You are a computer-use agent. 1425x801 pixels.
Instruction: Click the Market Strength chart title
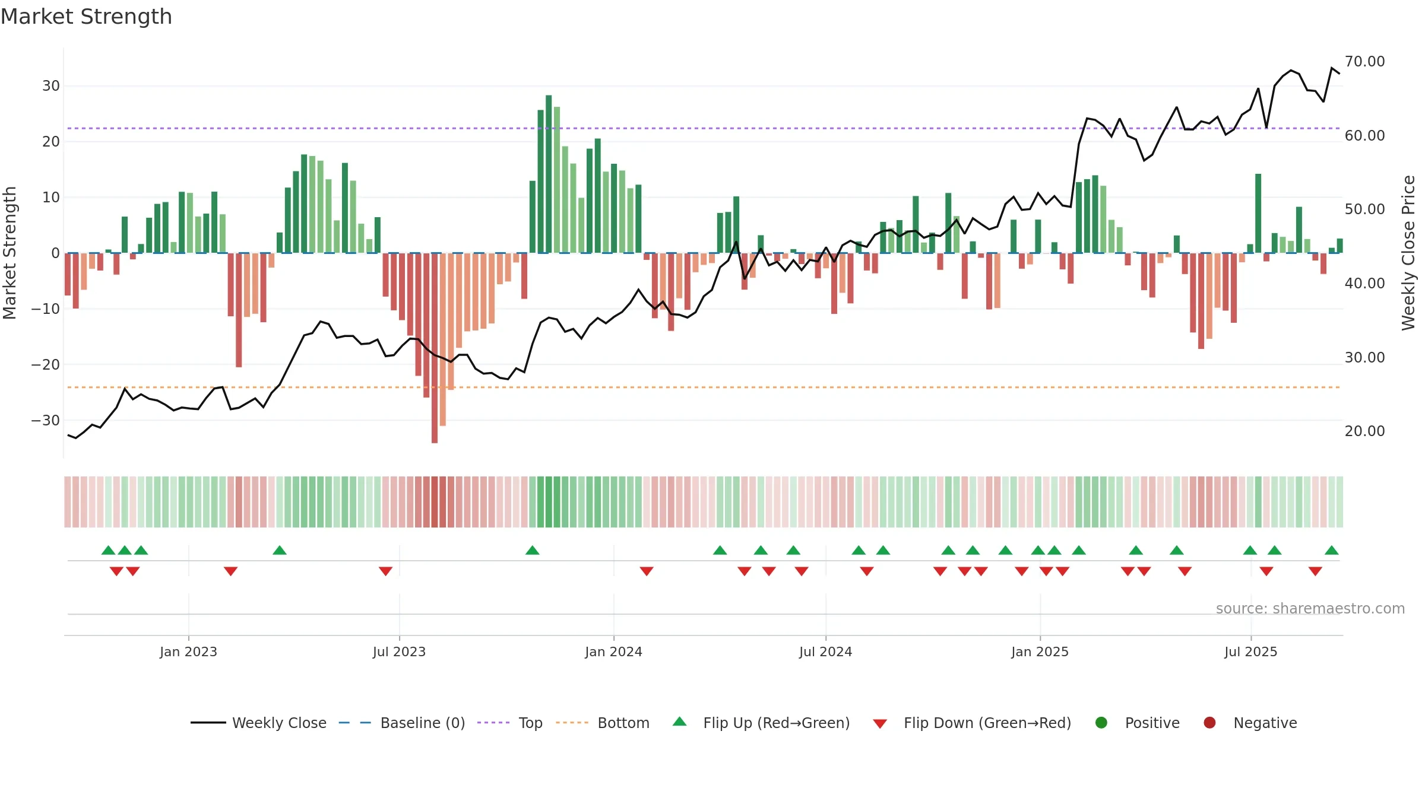click(x=86, y=17)
